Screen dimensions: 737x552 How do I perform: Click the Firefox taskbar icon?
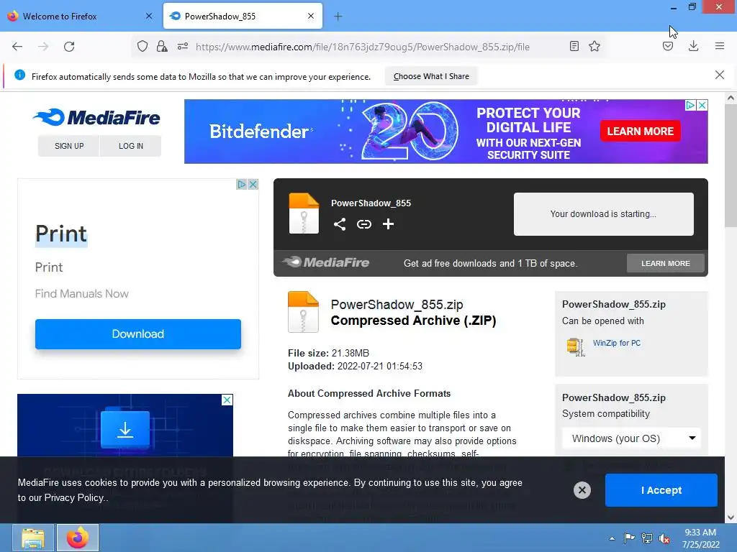[78, 538]
